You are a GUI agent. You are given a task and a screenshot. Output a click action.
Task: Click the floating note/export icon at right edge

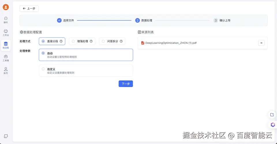pos(272,115)
